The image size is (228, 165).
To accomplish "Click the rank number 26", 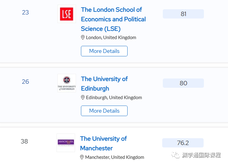I will pyautogui.click(x=25, y=82).
